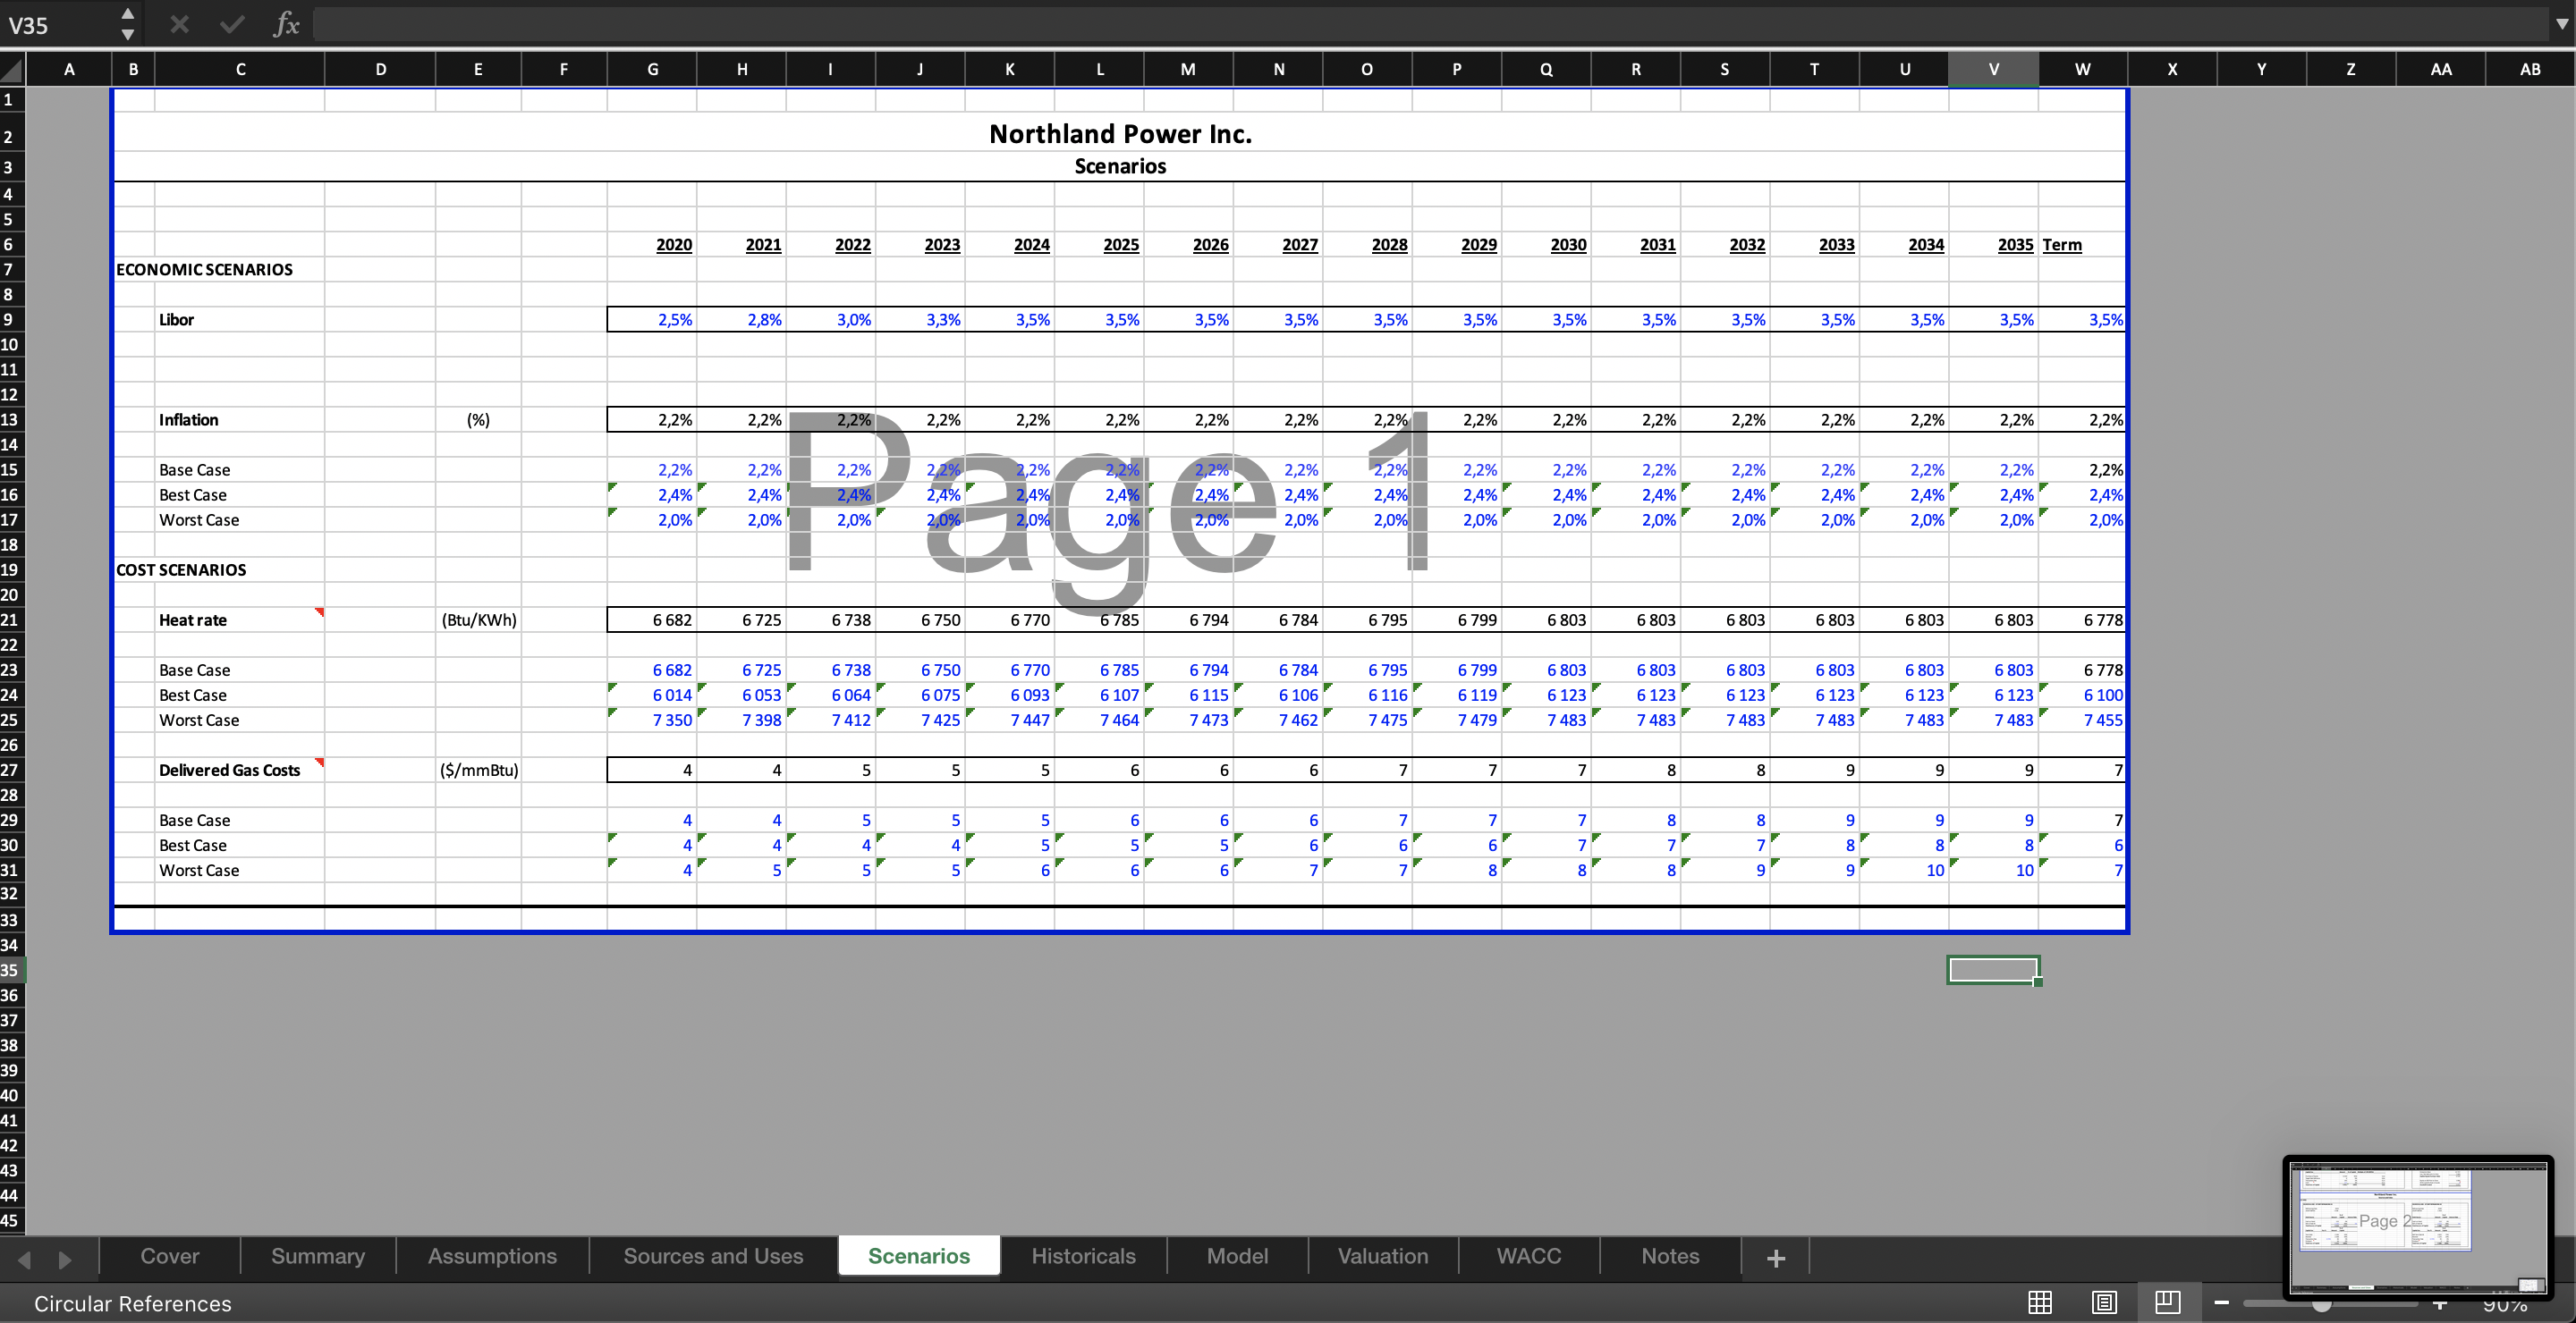Screen dimensions: 2576x1323
Task: Switch to Page Break Preview icon
Action: tap(2167, 1302)
